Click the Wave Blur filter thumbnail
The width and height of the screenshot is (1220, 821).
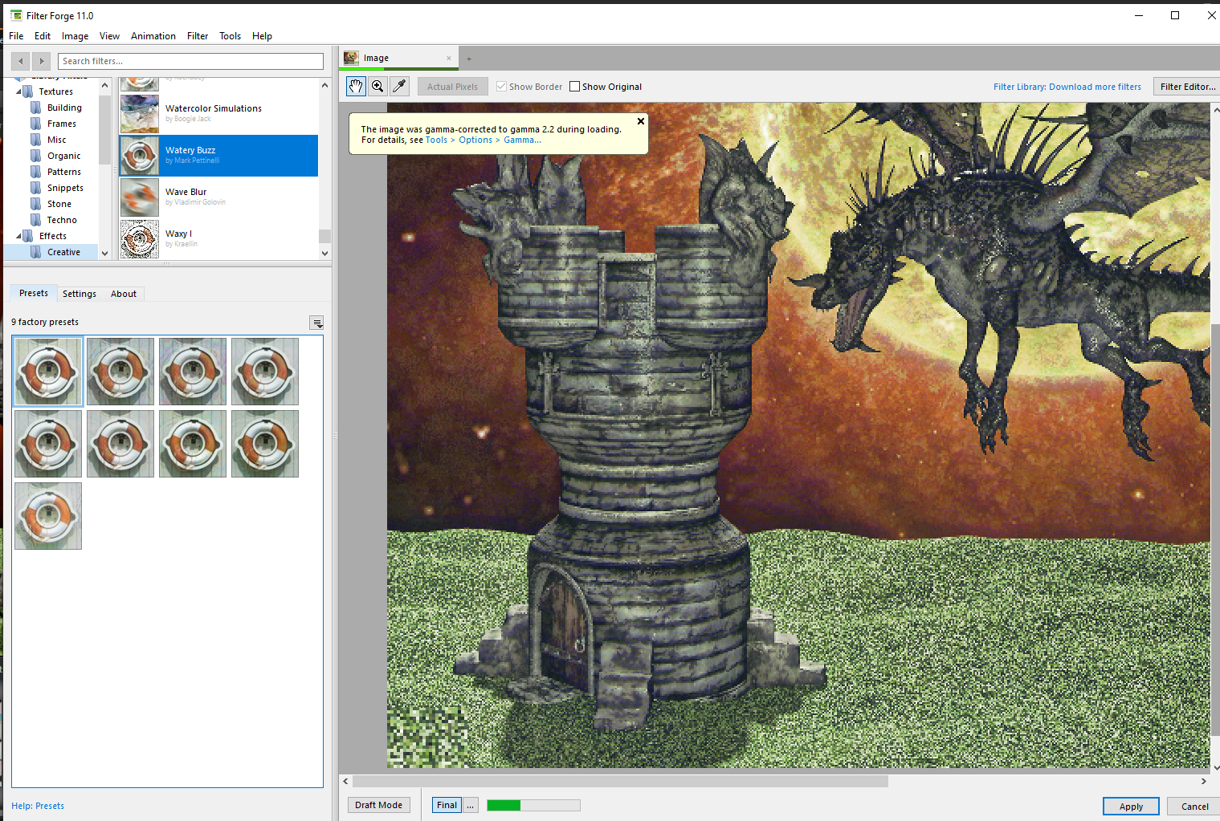[140, 197]
